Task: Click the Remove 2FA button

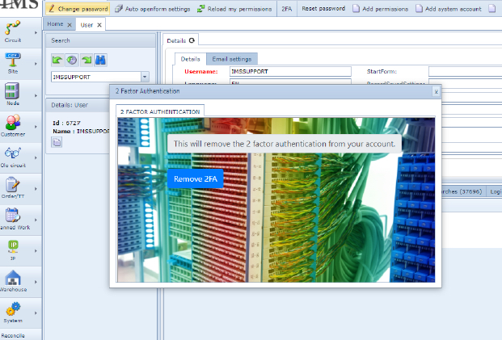Action: tap(196, 178)
